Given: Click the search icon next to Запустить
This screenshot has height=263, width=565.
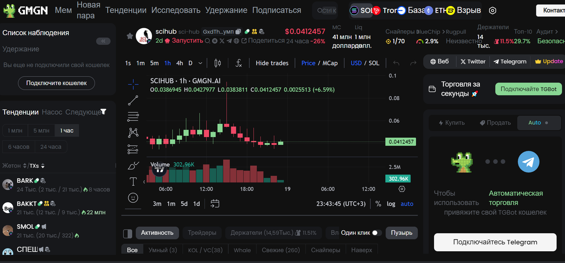Looking at the screenshot, I should [x=207, y=41].
